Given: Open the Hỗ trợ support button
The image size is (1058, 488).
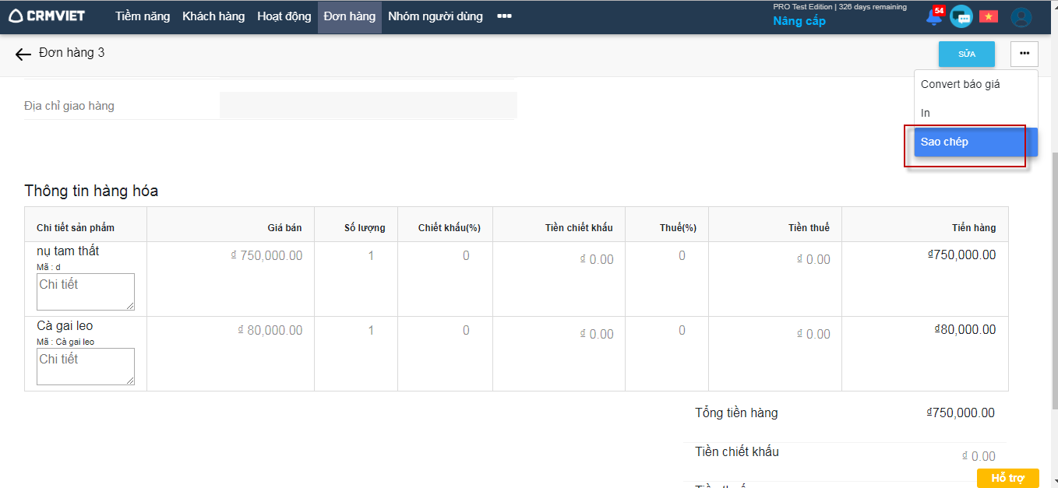Looking at the screenshot, I should point(1007,478).
